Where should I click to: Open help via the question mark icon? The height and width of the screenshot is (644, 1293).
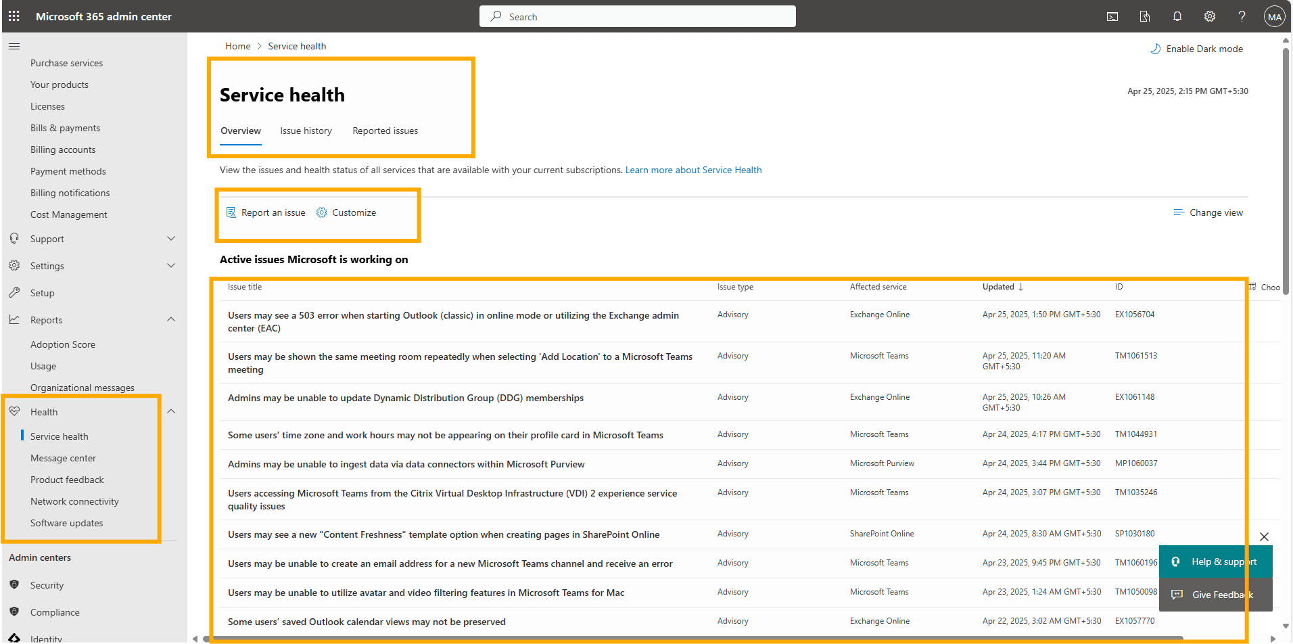(1242, 16)
